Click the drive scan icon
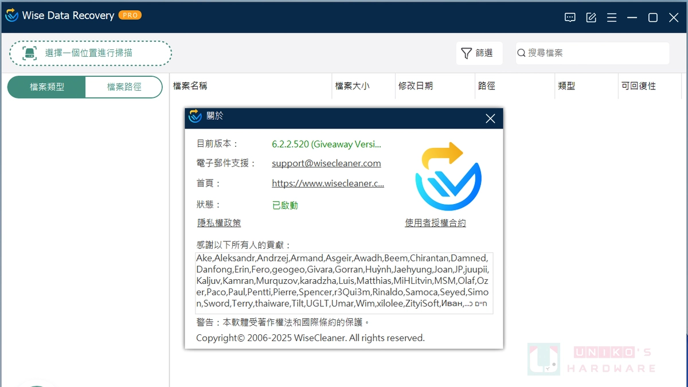Viewport: 688px width, 387px height. [x=29, y=53]
